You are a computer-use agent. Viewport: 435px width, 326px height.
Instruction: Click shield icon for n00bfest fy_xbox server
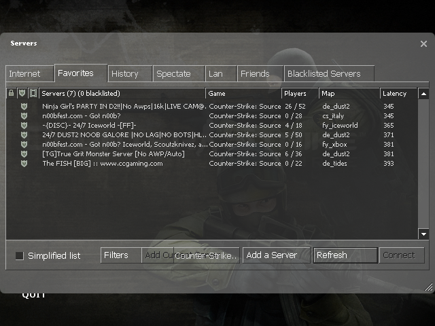tap(24, 145)
